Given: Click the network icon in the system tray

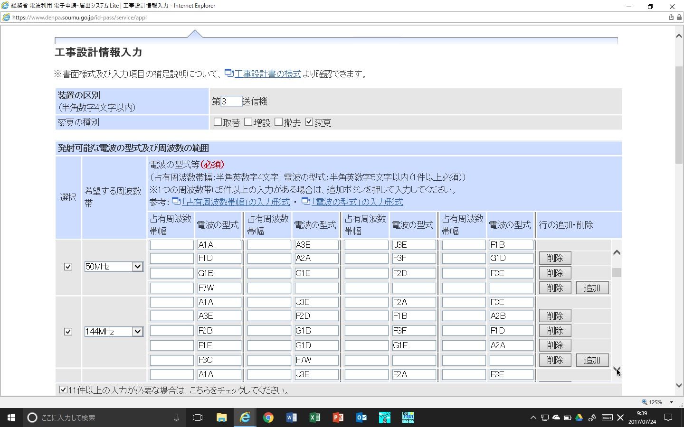Looking at the screenshot, I should pyautogui.click(x=545, y=418).
